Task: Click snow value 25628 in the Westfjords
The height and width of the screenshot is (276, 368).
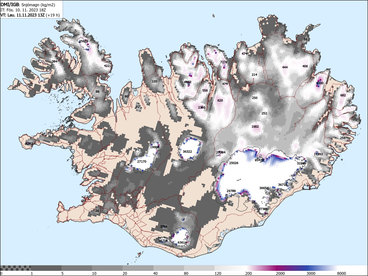Action: click(84, 41)
